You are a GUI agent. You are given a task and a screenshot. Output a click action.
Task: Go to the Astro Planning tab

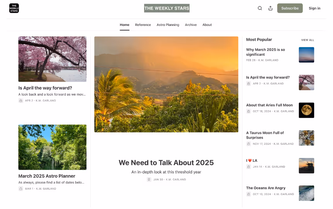coord(168,25)
